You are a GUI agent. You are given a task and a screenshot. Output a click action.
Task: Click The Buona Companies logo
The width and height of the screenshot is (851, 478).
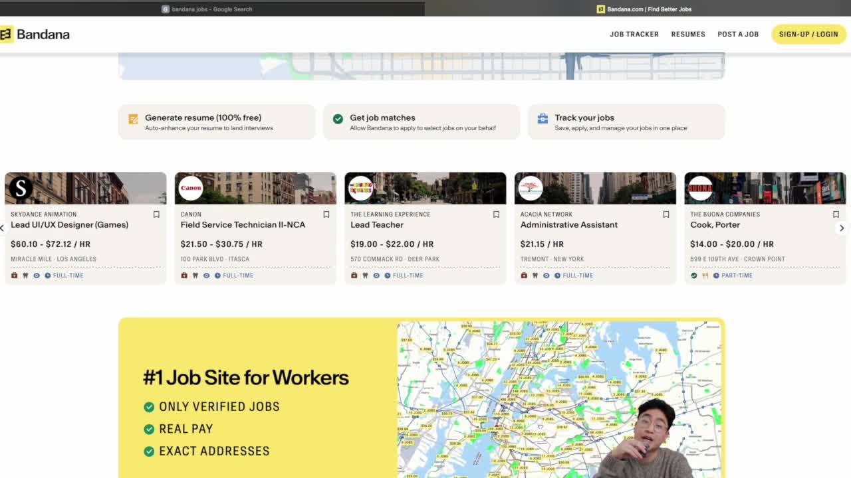coord(700,188)
